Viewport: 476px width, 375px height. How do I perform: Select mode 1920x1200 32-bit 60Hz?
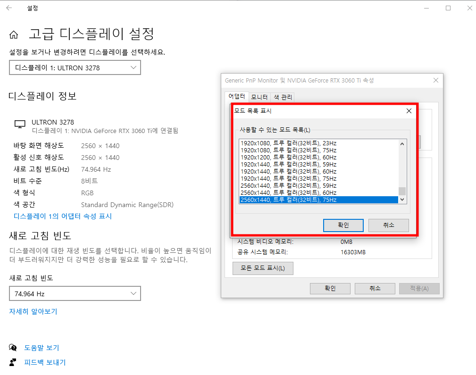pyautogui.click(x=318, y=157)
